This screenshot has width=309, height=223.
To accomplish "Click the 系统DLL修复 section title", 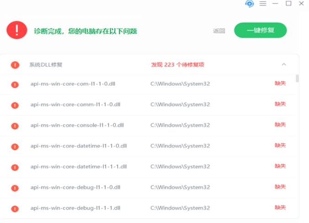I will point(46,65).
